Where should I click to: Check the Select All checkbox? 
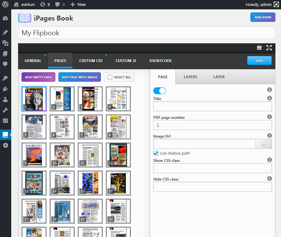[110, 77]
